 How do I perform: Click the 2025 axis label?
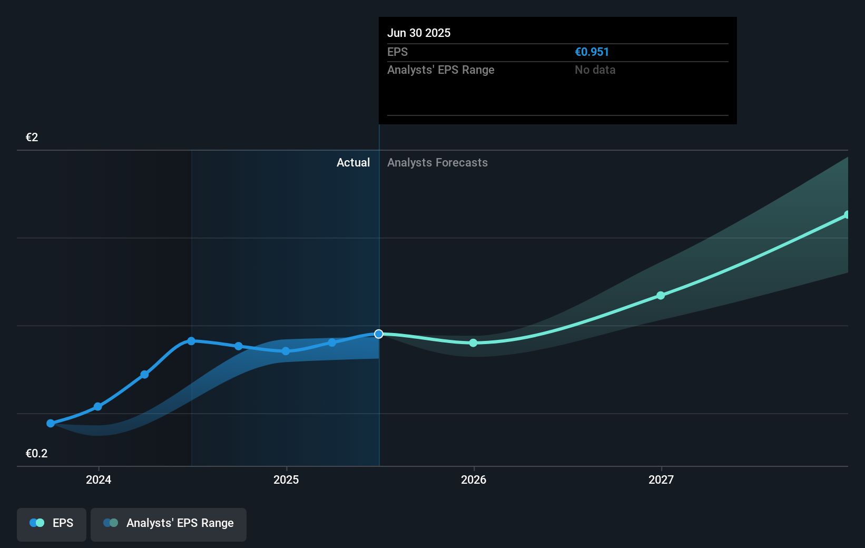(x=286, y=480)
